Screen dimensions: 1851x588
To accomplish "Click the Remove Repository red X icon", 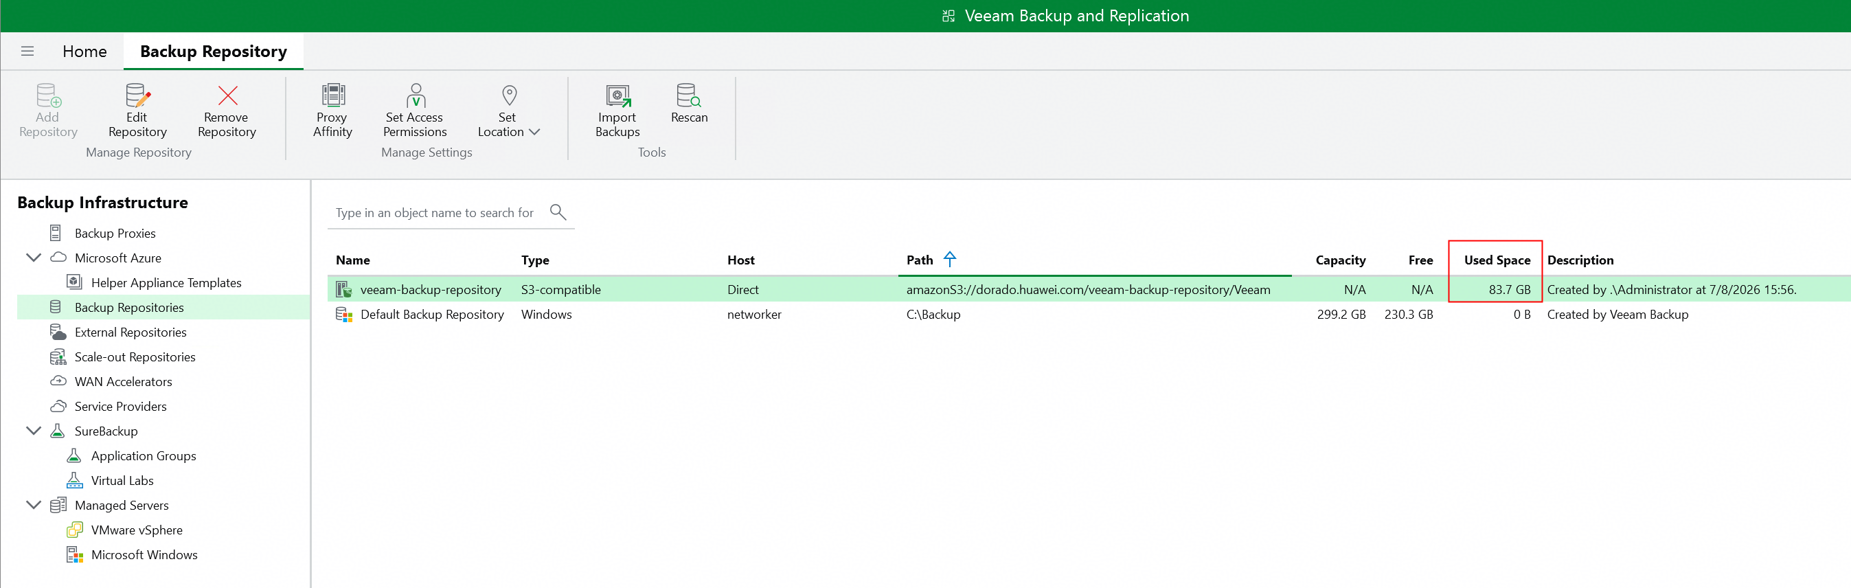I will point(227,95).
